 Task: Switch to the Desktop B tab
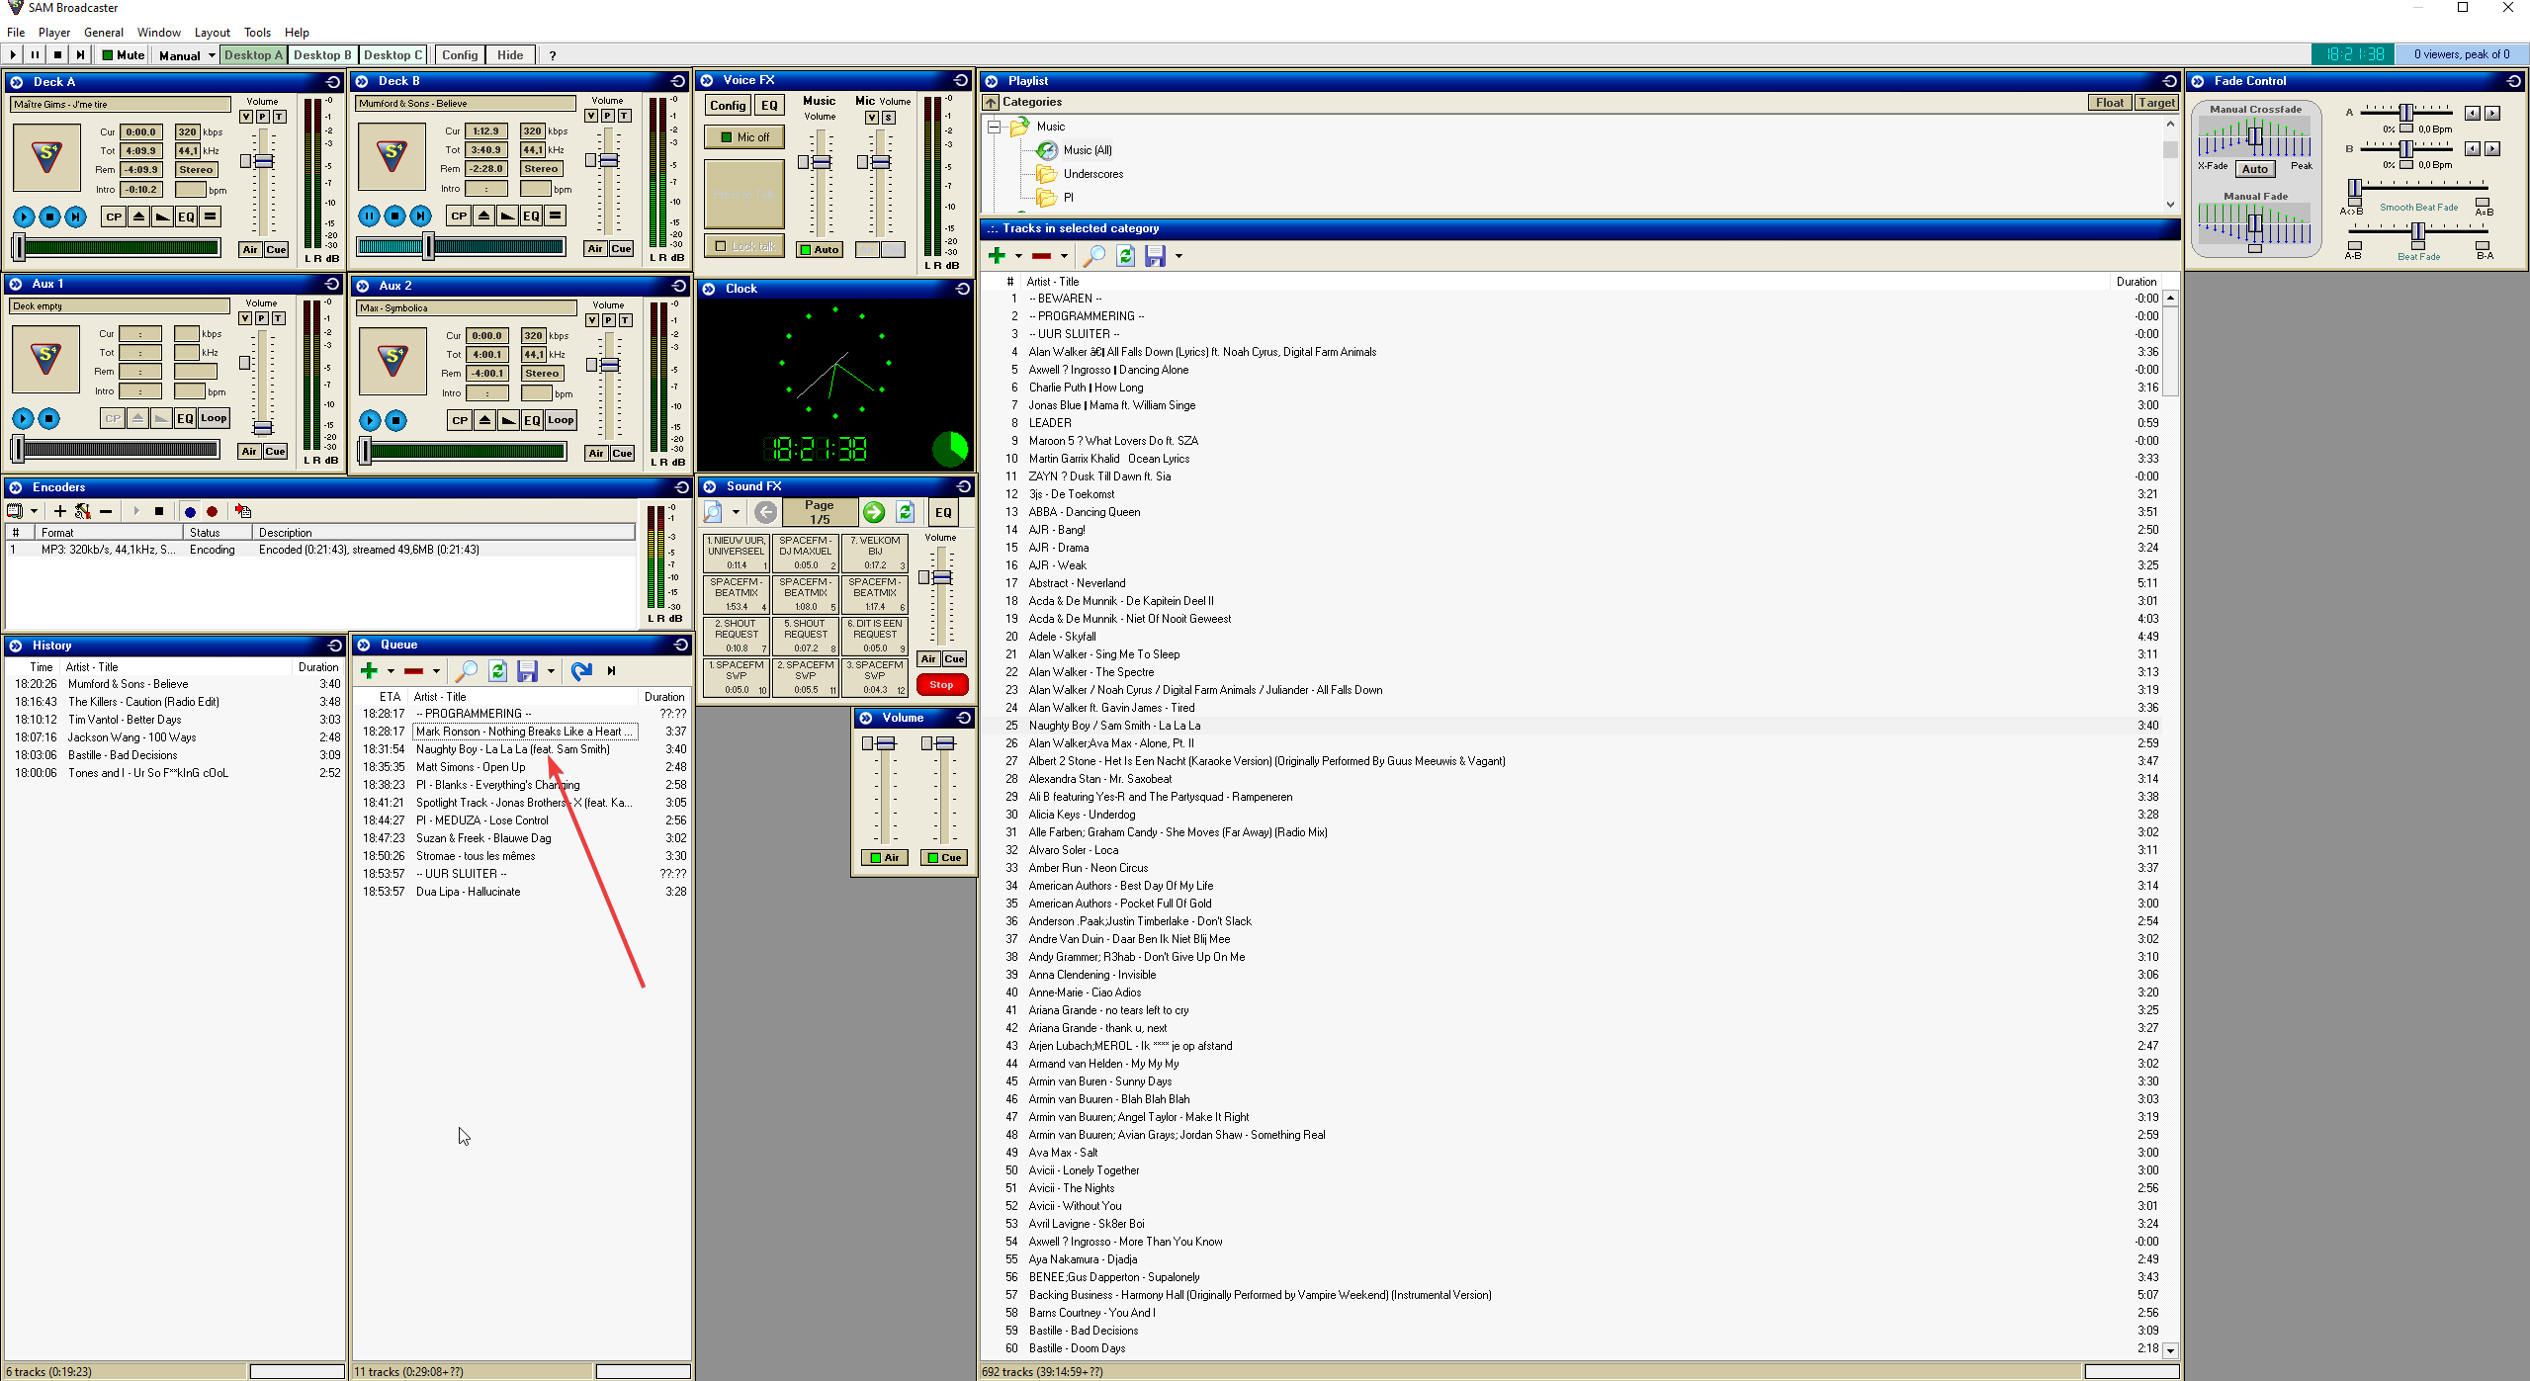321,55
